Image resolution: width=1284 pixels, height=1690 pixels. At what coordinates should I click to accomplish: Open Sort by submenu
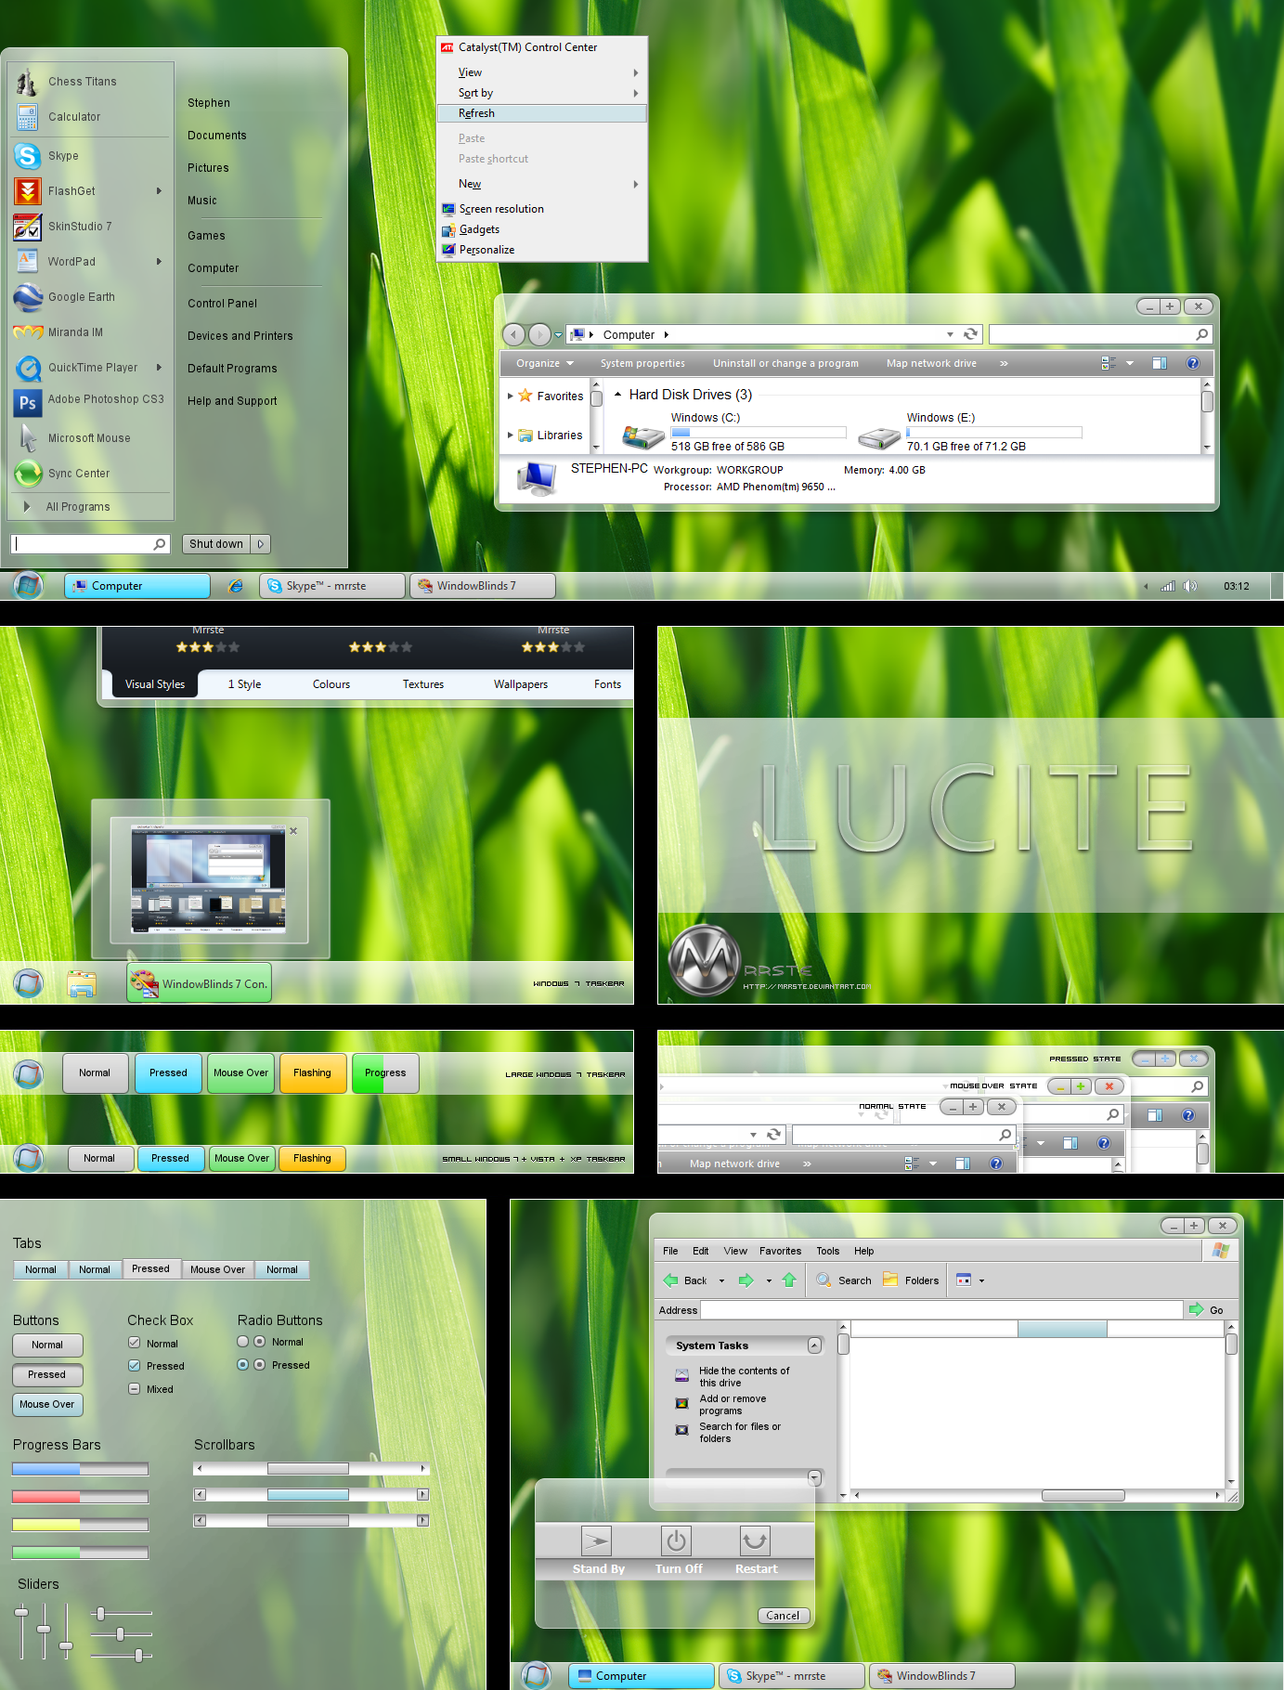click(x=542, y=93)
